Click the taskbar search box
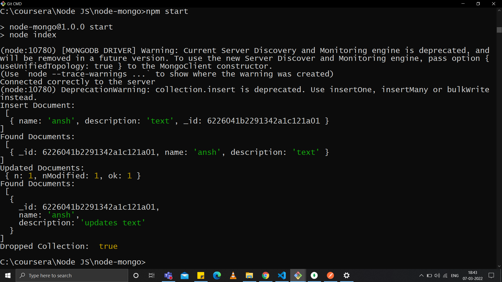This screenshot has width=502, height=282. point(72,275)
